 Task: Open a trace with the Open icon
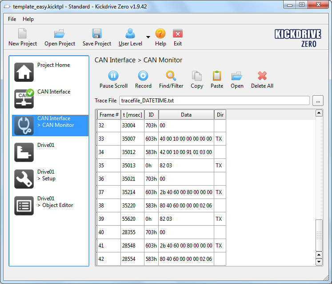coord(237,76)
